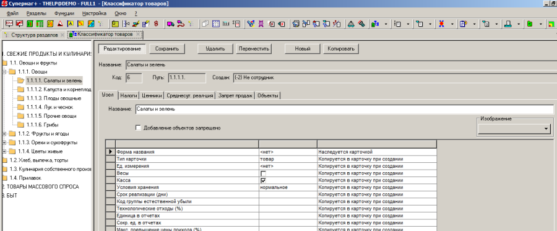Open dropdown arrow beside green folder icon
The height and width of the screenshot is (231, 557).
[x=541, y=24]
